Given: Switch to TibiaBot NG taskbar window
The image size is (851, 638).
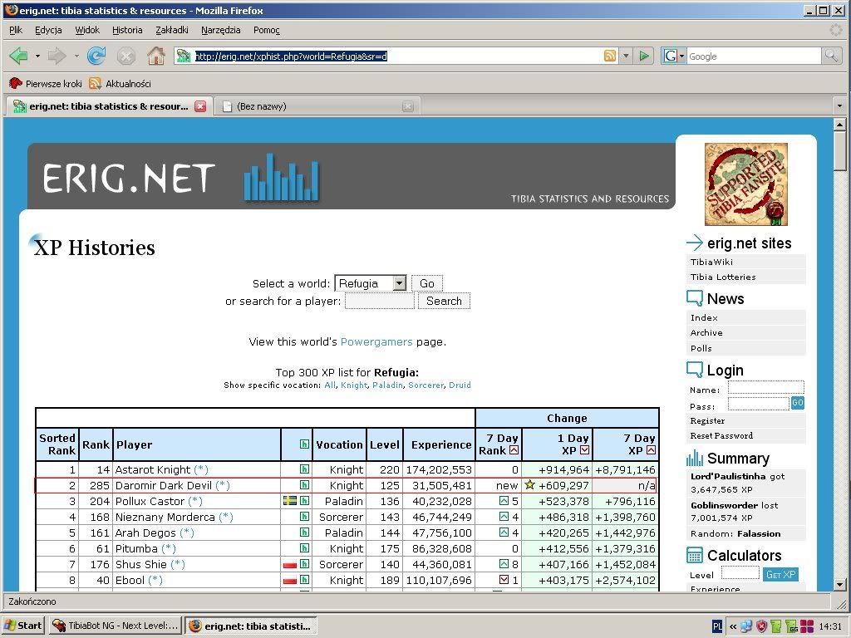Looking at the screenshot, I should 116,626.
